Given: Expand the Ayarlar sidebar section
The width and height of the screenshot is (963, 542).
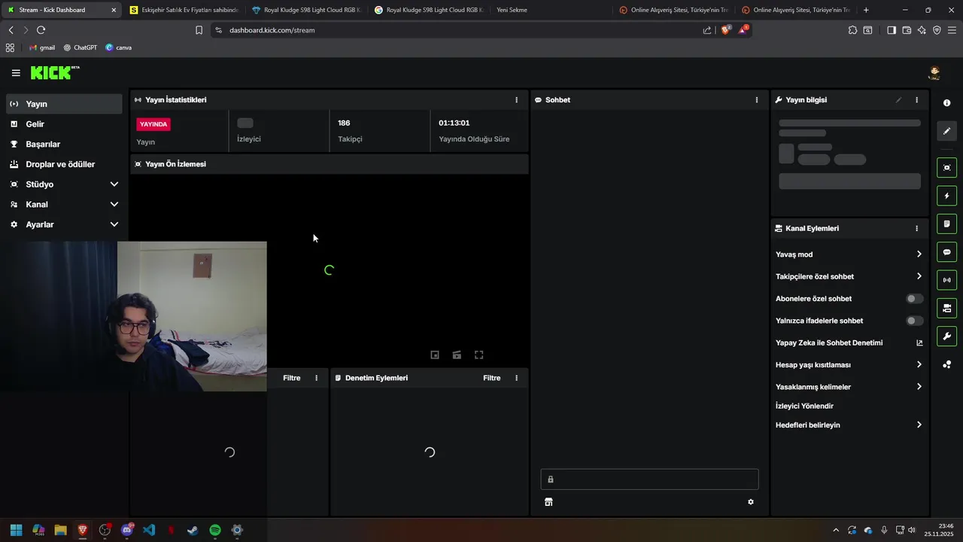Looking at the screenshot, I should [x=114, y=224].
